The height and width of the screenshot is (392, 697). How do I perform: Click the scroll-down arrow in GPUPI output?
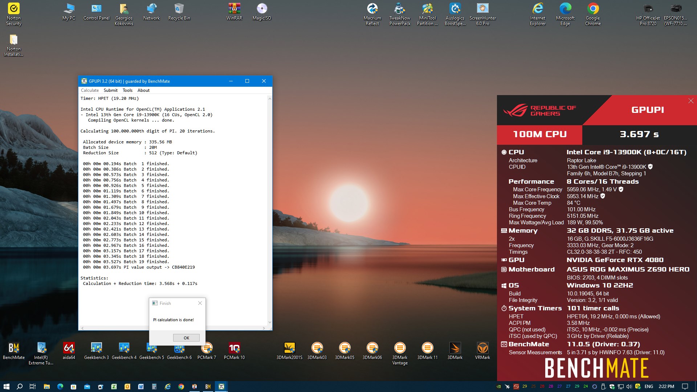269,322
